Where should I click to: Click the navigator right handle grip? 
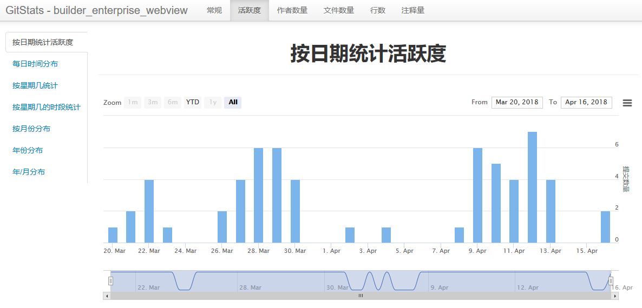[611, 280]
